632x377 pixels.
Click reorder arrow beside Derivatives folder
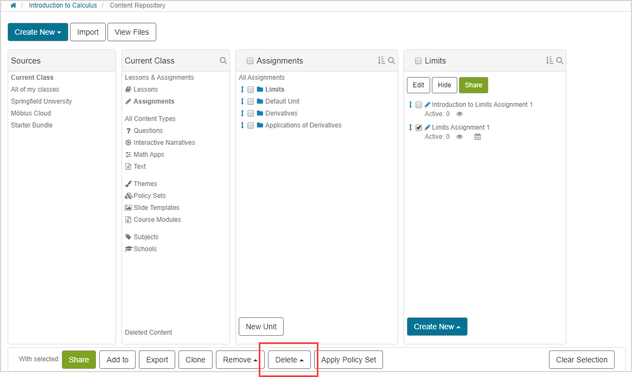tap(242, 113)
